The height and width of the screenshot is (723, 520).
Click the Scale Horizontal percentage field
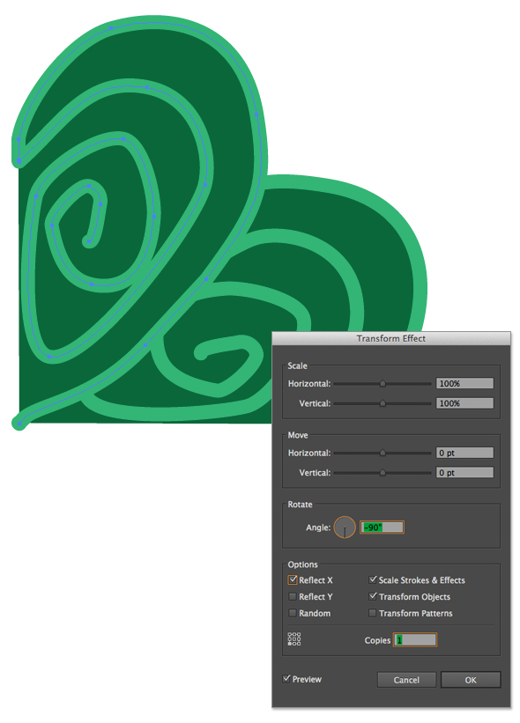tap(464, 383)
